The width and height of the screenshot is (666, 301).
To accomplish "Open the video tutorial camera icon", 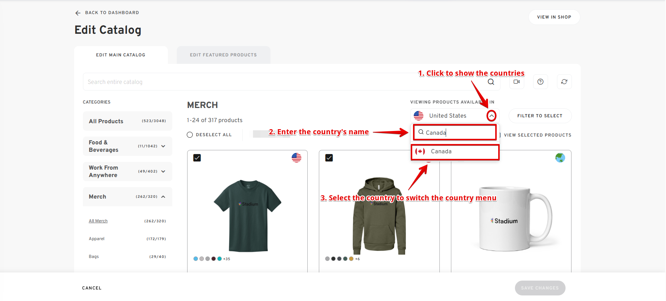I will click(x=516, y=82).
